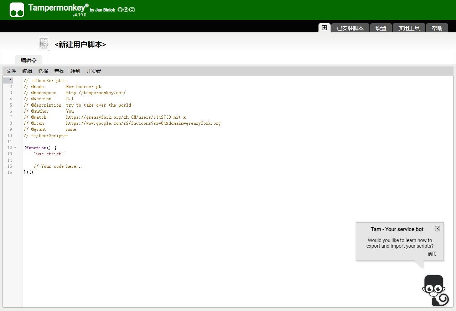
Task: Click line number 1 in the gutter
Action: point(11,81)
